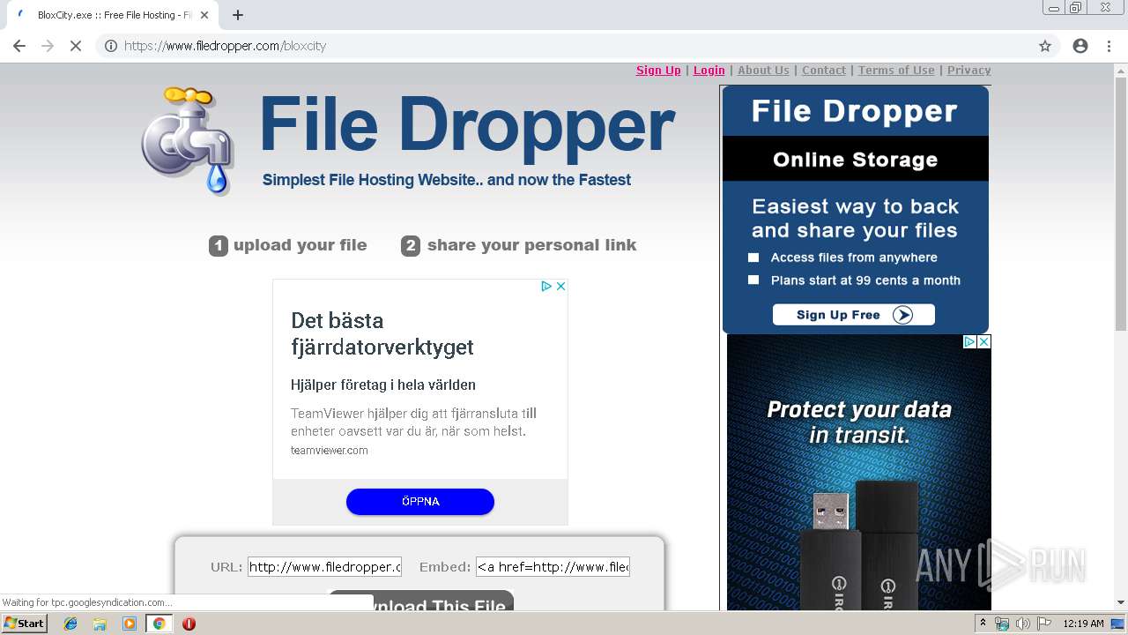Click the ÖPPNA button in the ad
1128x635 pixels.
(420, 502)
